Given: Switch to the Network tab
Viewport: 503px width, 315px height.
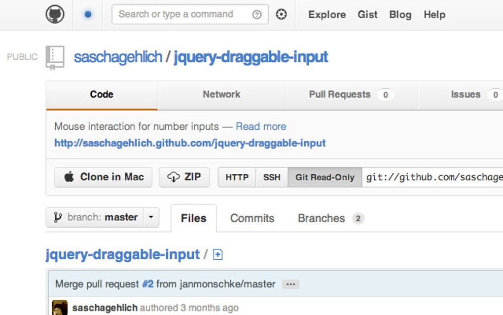Looking at the screenshot, I should pos(221,94).
